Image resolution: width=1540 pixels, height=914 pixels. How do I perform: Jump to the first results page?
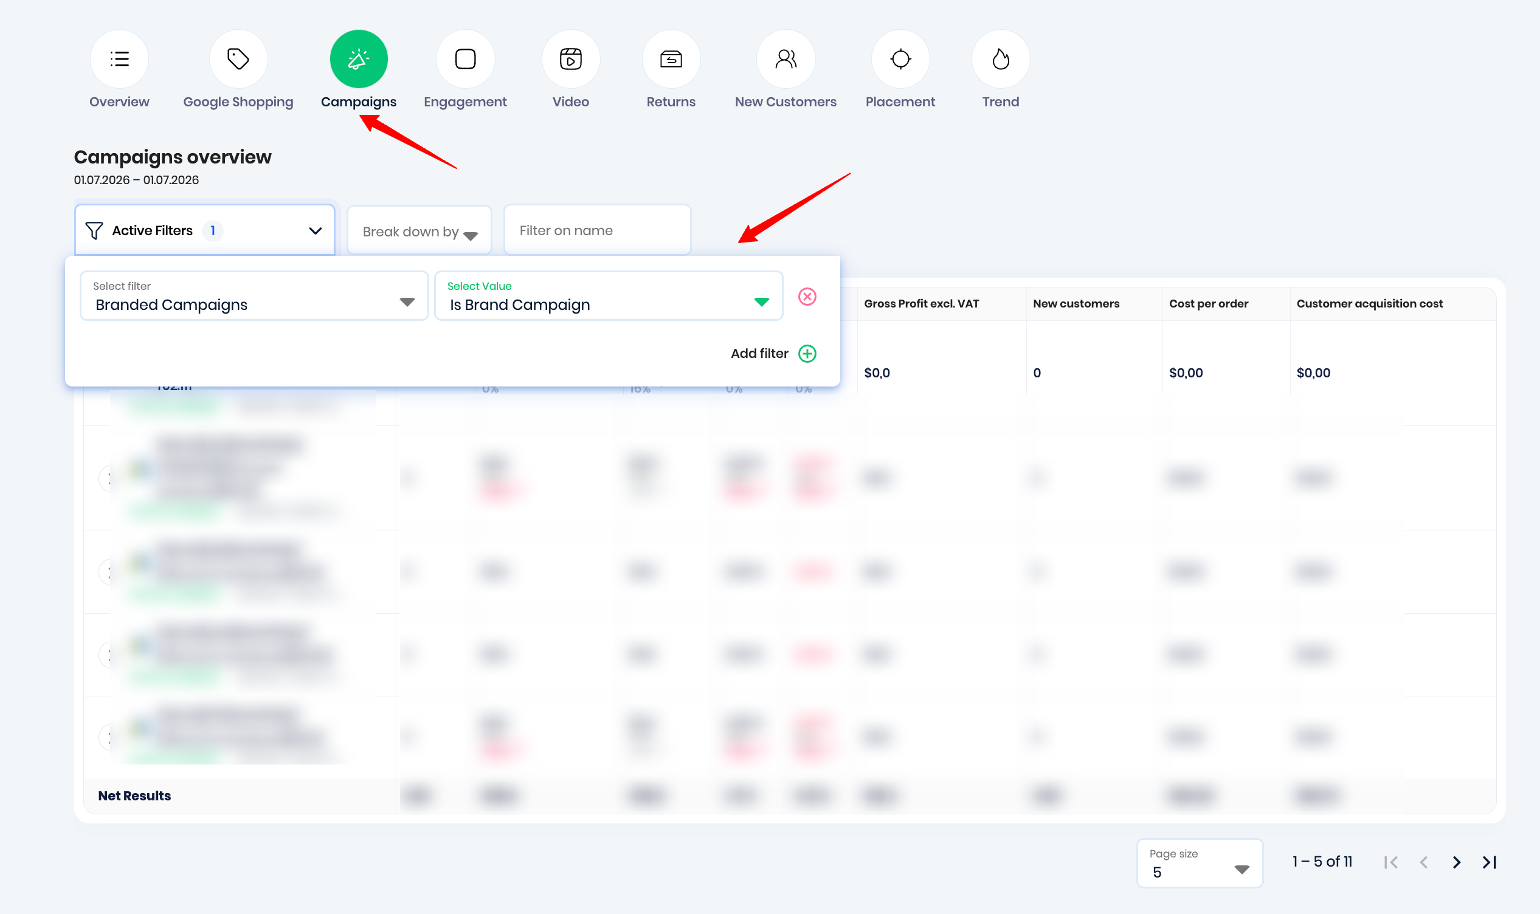click(x=1390, y=862)
